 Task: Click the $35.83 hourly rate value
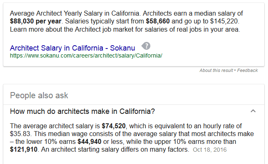pos(20,134)
